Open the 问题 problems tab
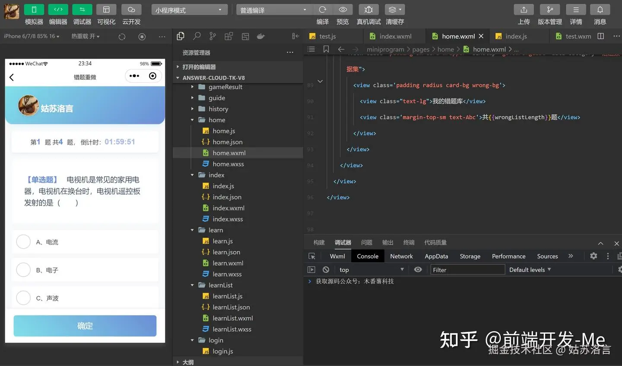 point(367,242)
